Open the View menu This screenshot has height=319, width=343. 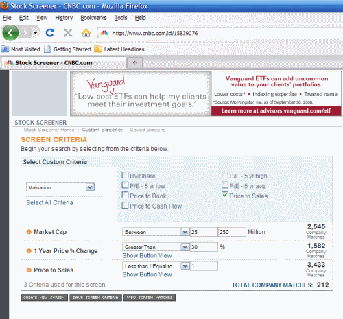coord(42,18)
